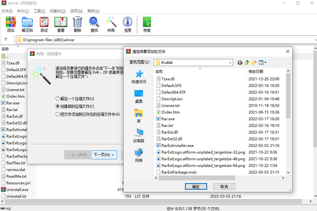Viewport: 317px width, 211px height.
Task: Select 桌面 (Desktop) in places bar
Action: 139,96
